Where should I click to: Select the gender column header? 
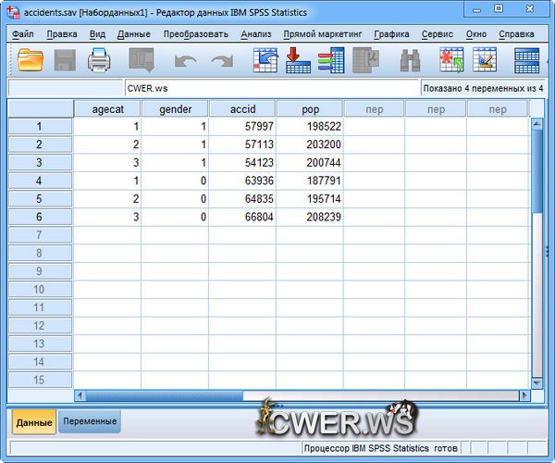[x=175, y=108]
